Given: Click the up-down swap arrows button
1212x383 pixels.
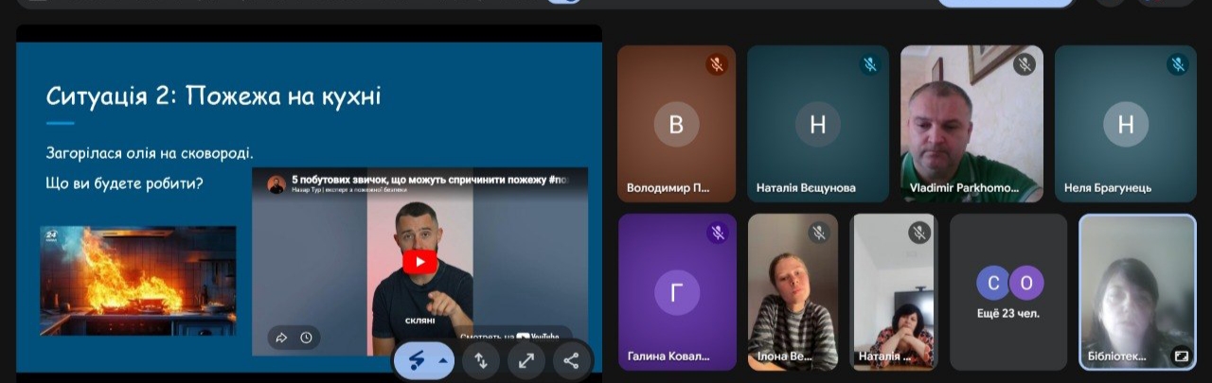Looking at the screenshot, I should click(x=481, y=360).
